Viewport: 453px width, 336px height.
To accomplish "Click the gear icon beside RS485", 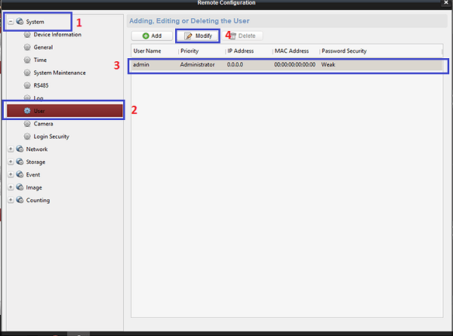I will pyautogui.click(x=27, y=85).
